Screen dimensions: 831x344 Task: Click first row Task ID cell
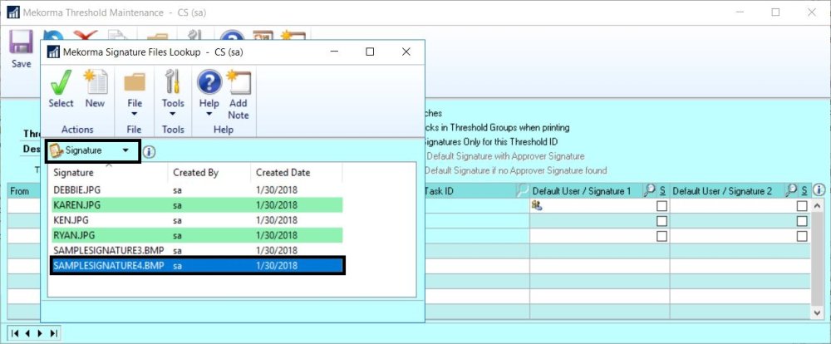coord(476,206)
